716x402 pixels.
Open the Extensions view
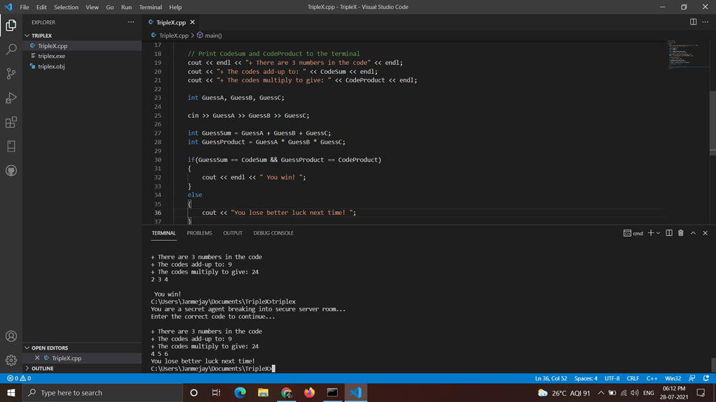click(10, 123)
